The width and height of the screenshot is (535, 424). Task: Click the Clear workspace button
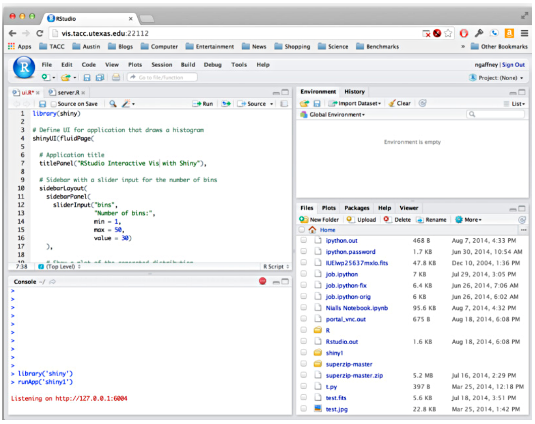pos(400,103)
